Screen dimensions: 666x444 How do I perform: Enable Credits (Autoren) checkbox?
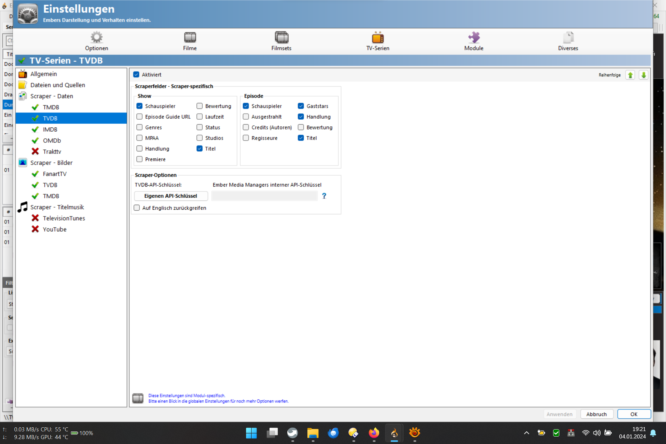[246, 127]
